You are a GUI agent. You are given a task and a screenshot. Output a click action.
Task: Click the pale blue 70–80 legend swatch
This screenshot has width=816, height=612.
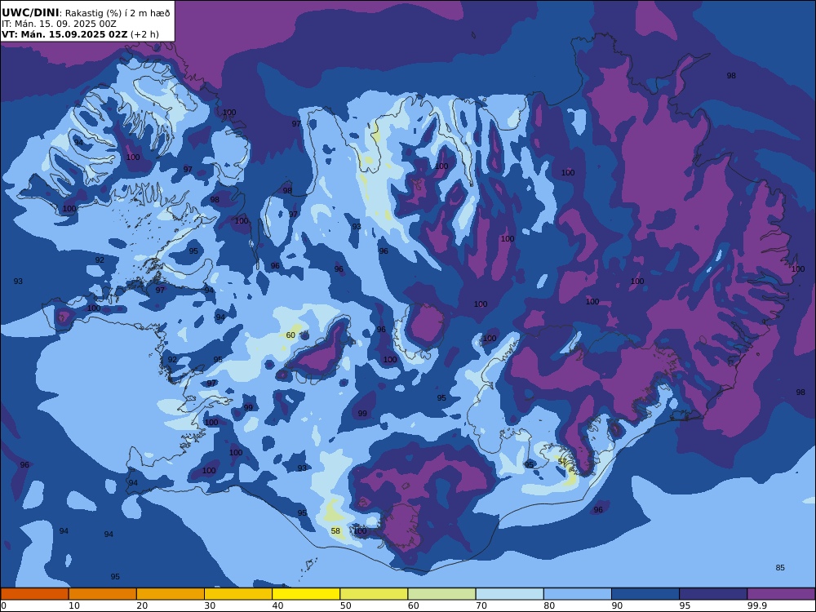510,594
